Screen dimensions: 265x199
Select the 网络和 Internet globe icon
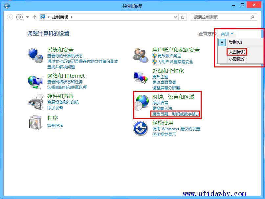pyautogui.click(x=36, y=82)
